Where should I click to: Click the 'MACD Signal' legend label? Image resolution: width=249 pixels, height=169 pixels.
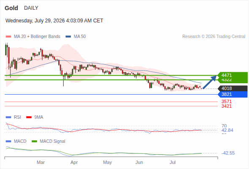[53, 142]
